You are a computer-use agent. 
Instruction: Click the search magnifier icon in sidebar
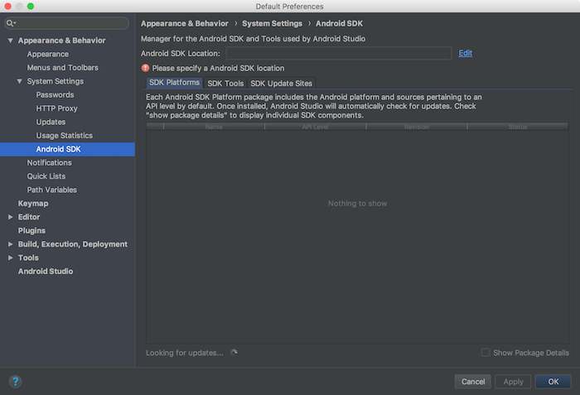click(x=10, y=23)
